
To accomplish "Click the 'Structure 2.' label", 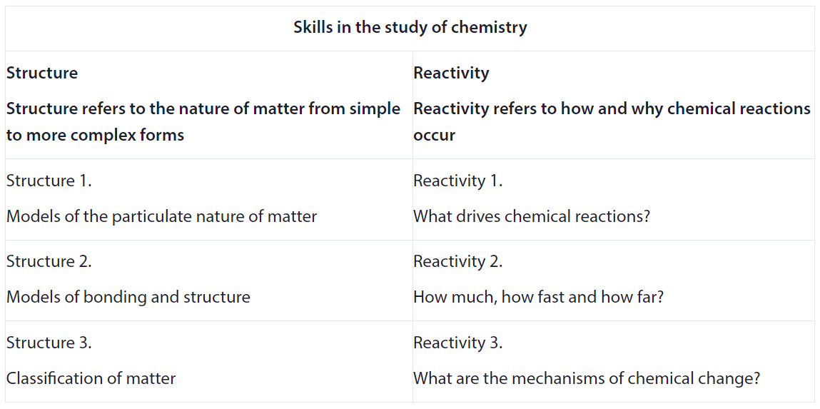I will click(49, 261).
